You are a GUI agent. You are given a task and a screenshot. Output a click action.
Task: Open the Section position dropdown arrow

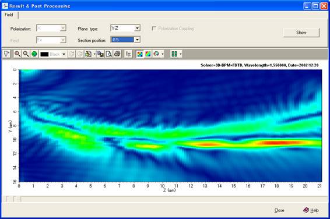(x=137, y=40)
